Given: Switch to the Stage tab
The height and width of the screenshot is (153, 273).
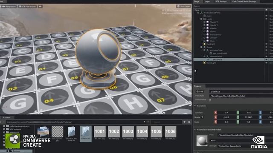Looking at the screenshot, I should point(197,1).
